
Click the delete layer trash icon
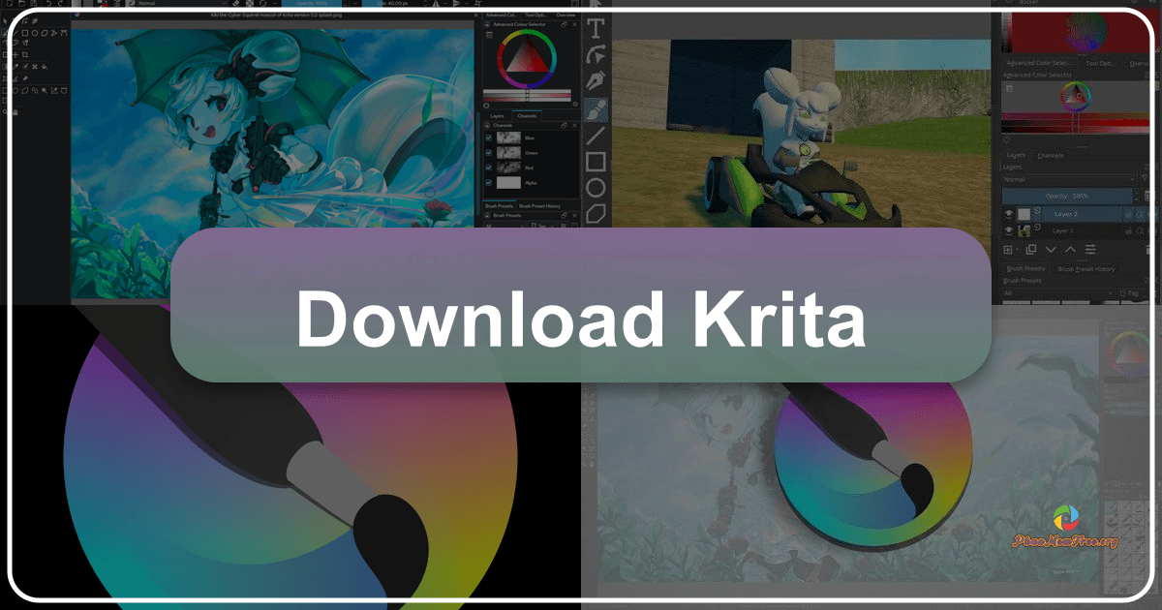1149,249
